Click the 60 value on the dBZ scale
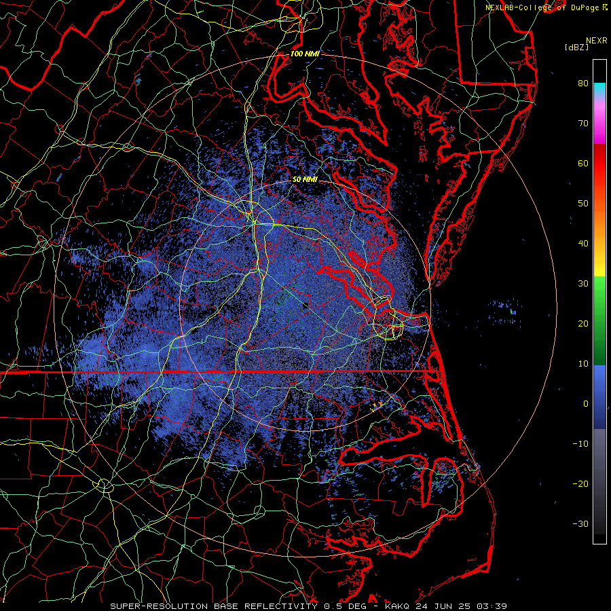 583,163
